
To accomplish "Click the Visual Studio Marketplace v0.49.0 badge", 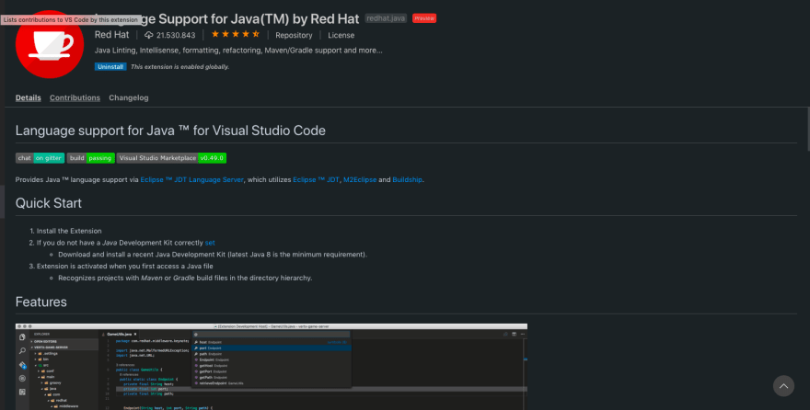I will [171, 158].
